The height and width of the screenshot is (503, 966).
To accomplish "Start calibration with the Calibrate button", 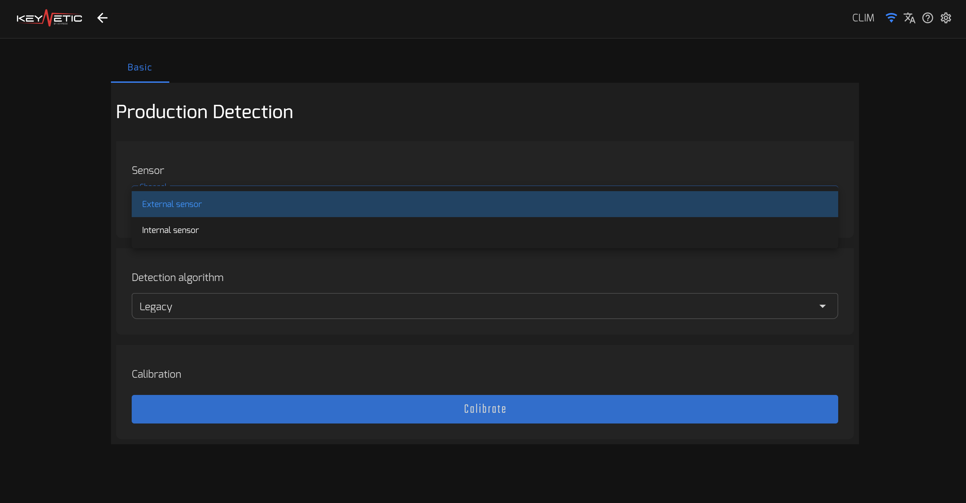I will tap(485, 409).
